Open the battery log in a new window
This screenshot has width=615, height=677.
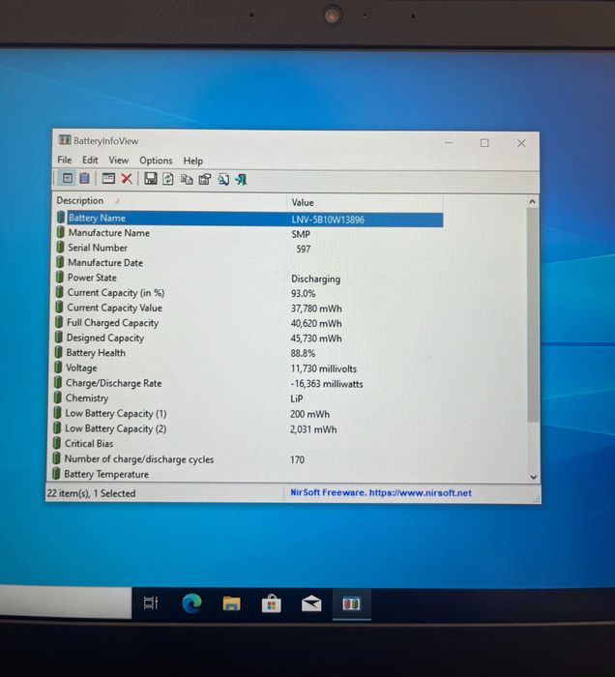108,178
